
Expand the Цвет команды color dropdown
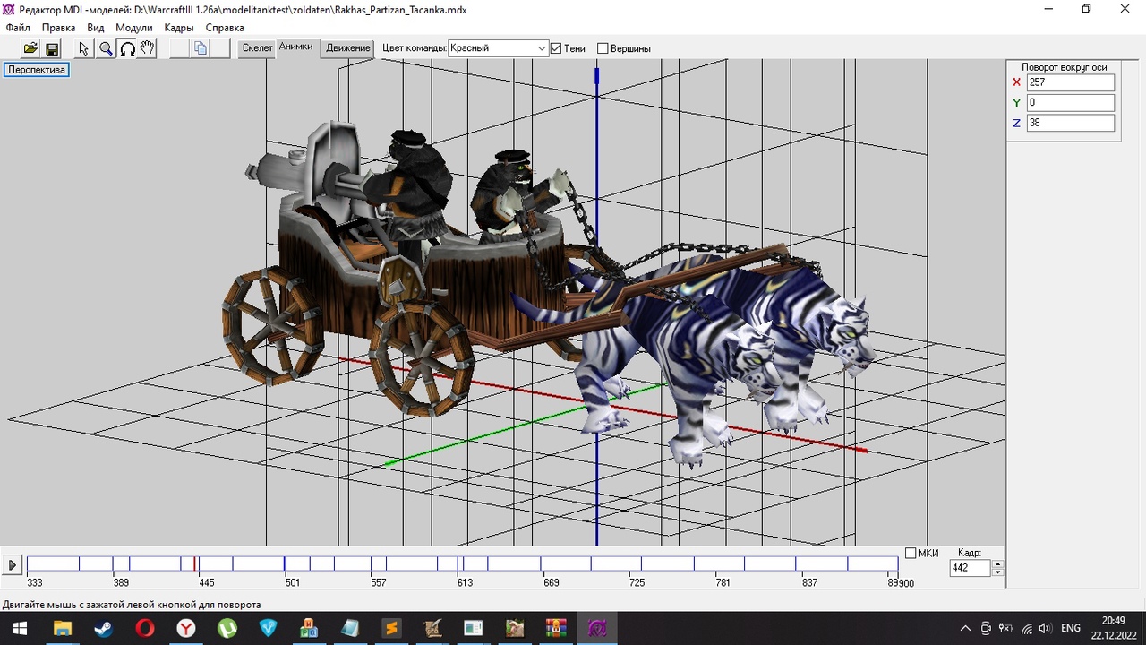[542, 48]
